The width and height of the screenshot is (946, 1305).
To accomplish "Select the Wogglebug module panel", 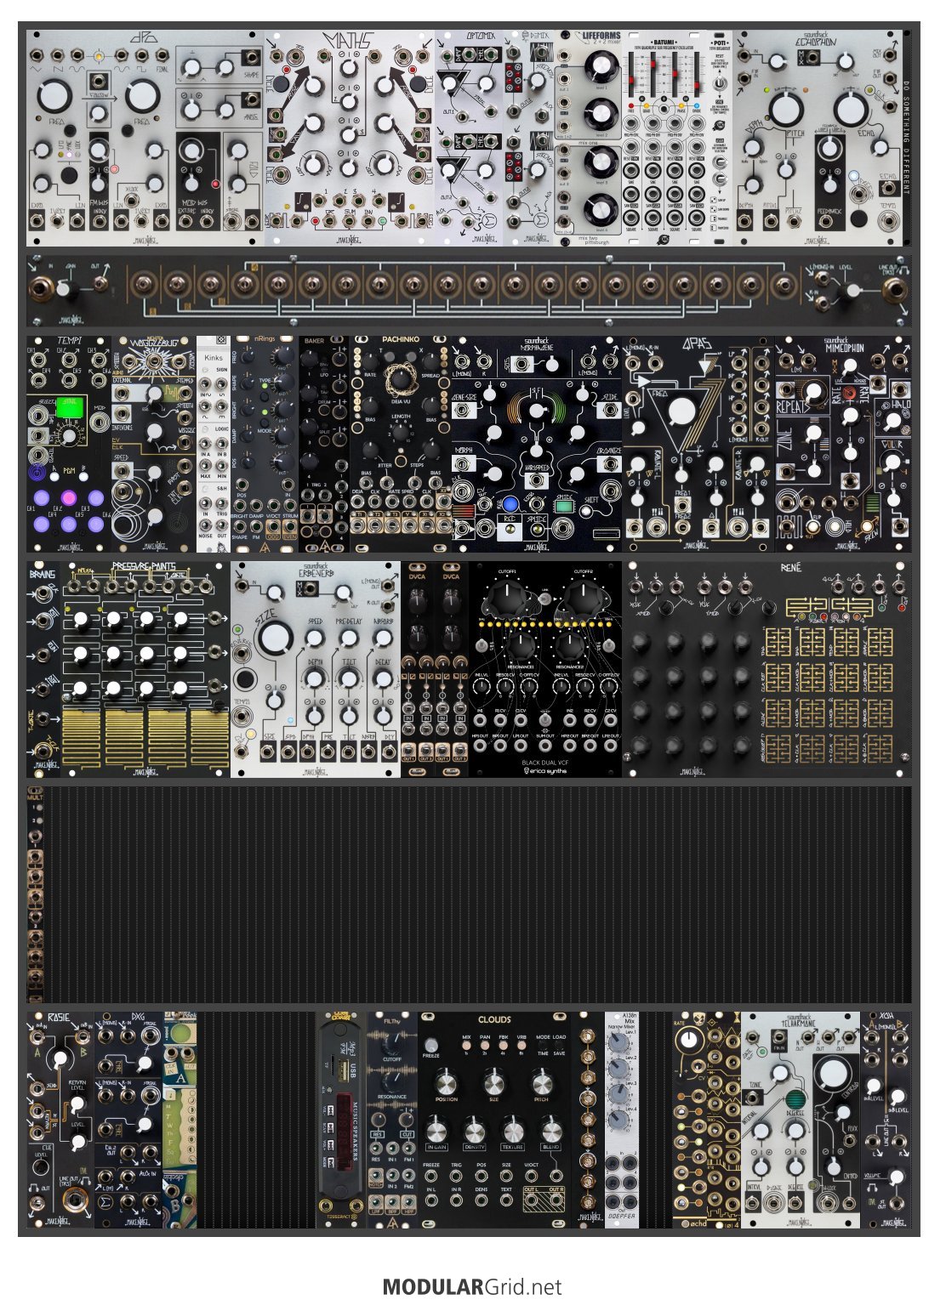I will (x=154, y=444).
